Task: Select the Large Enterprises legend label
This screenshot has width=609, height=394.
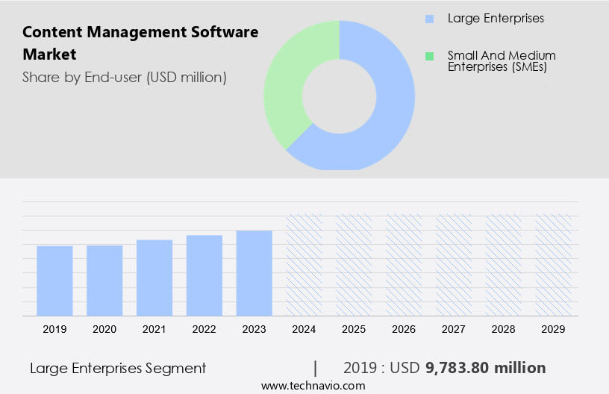Action: (496, 19)
